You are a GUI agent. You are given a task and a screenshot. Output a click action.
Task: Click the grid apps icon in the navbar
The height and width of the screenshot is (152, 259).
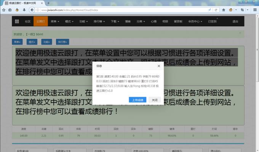[x=17, y=21]
